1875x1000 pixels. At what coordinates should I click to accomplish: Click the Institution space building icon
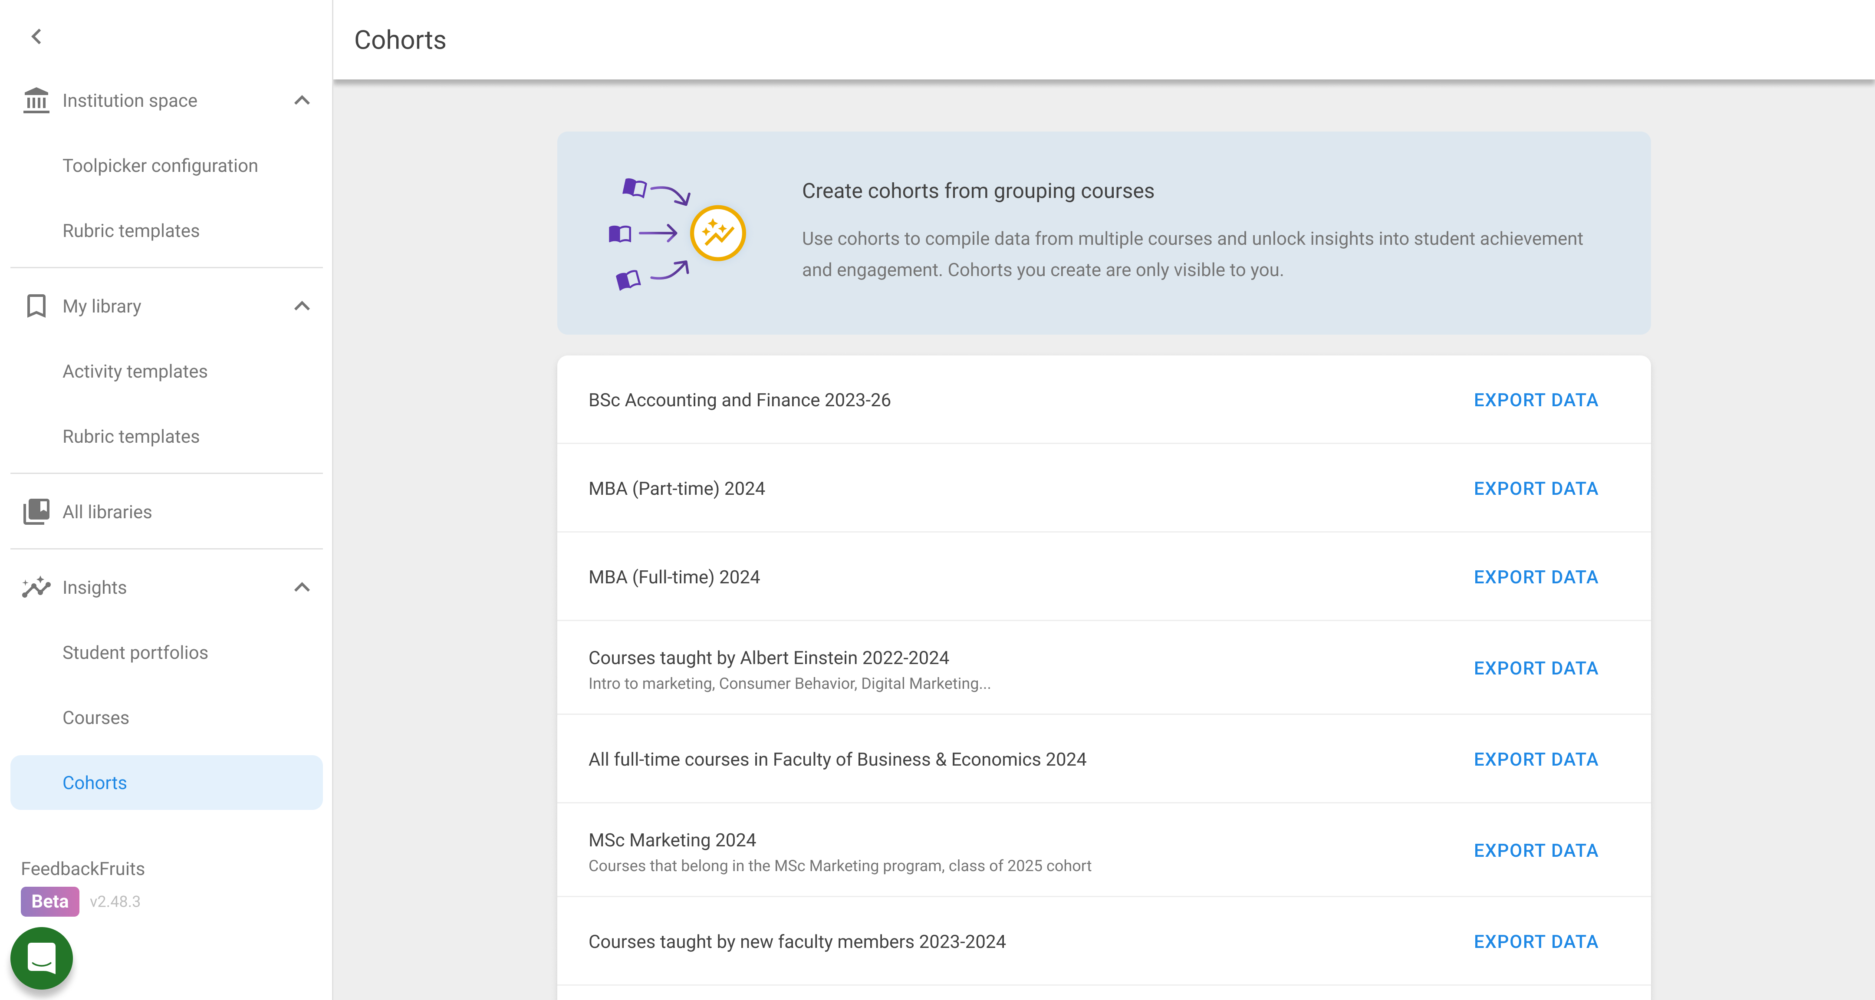[36, 100]
